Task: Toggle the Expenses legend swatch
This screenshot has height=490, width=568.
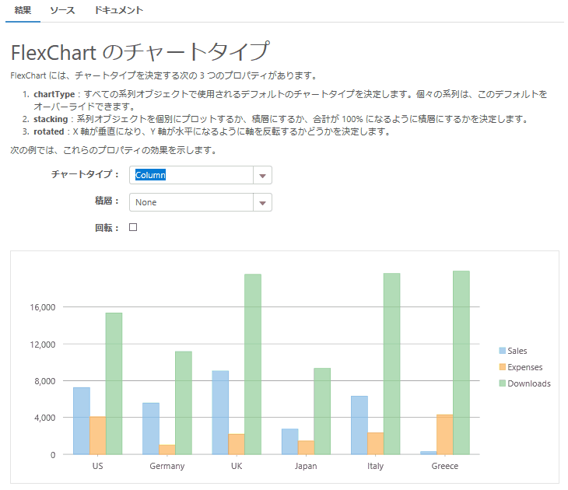Action: pyautogui.click(x=502, y=367)
